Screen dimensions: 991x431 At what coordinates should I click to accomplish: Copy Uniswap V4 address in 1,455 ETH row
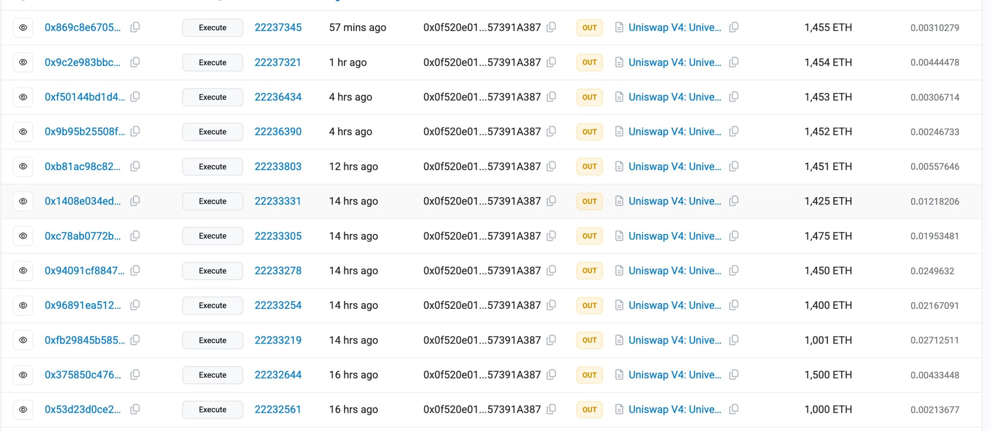734,27
